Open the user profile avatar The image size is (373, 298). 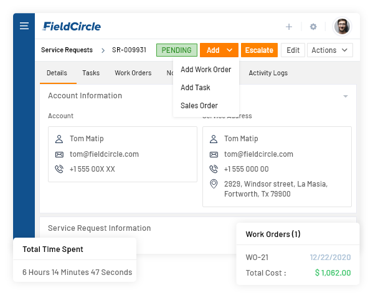(342, 26)
